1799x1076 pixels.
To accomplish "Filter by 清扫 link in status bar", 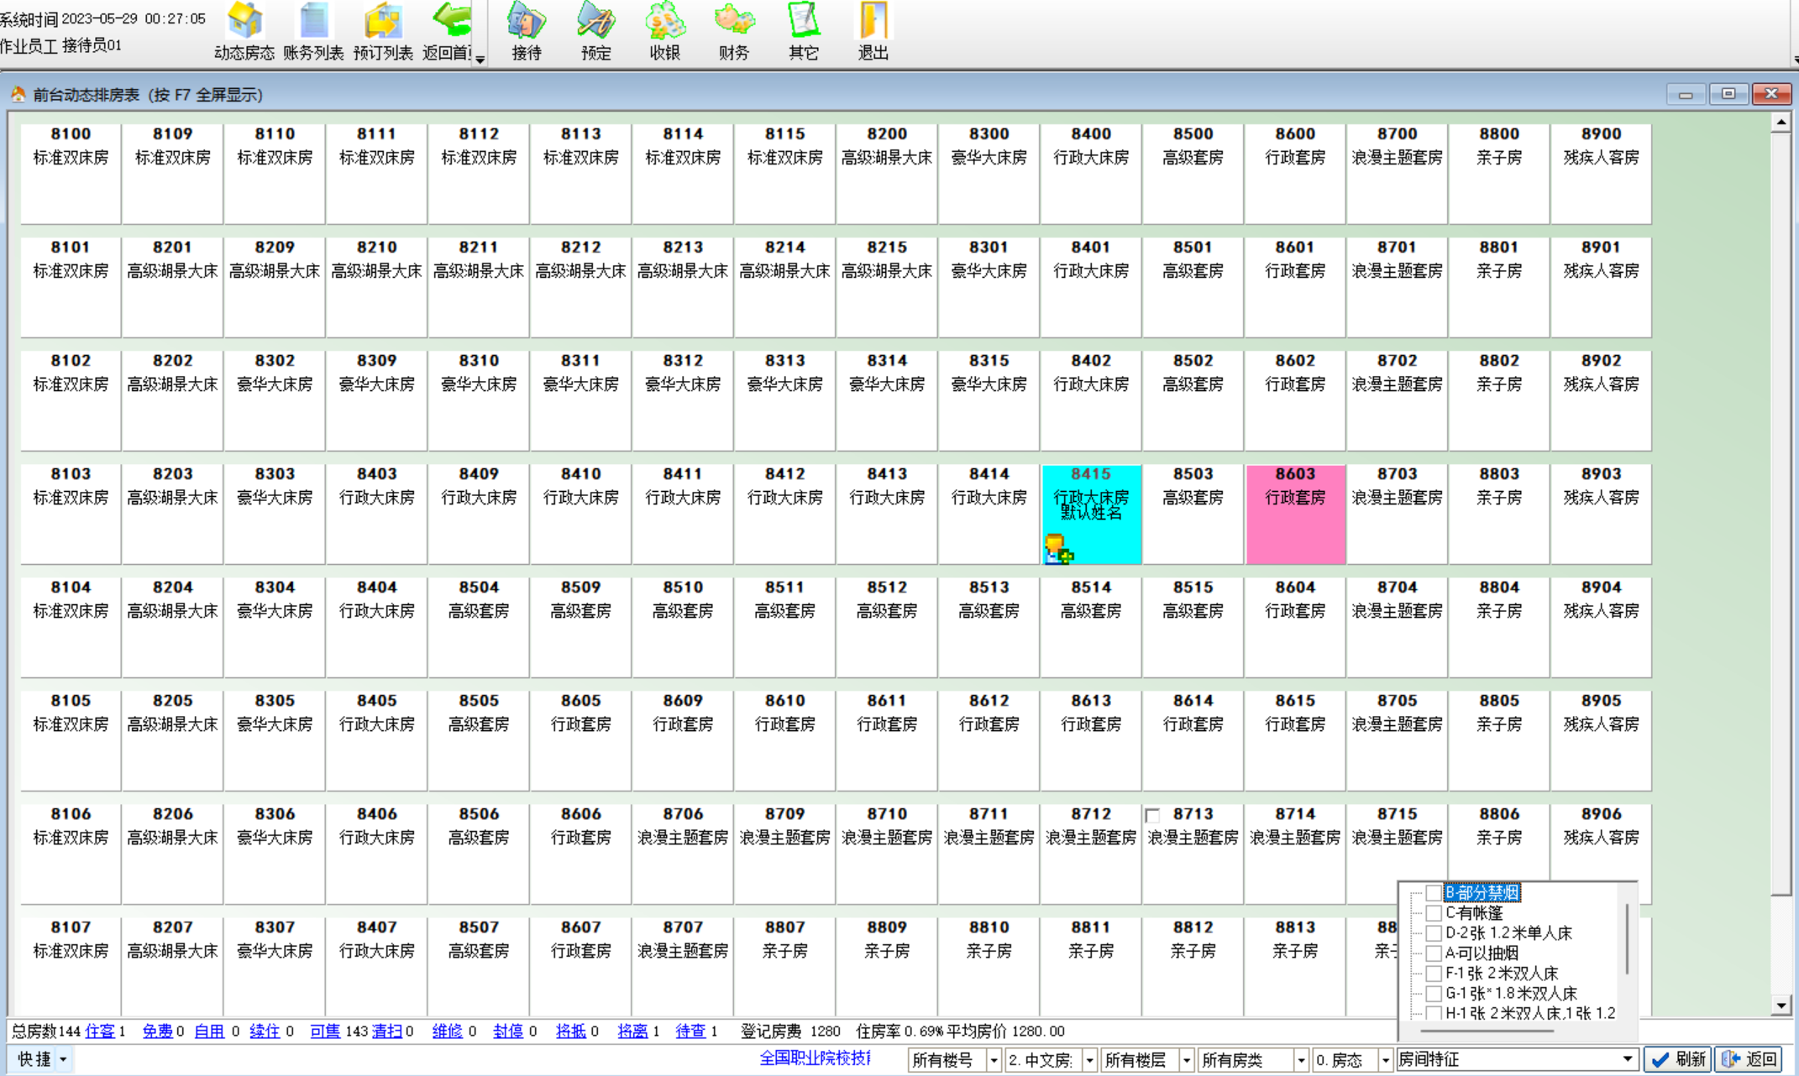I will coord(387,1032).
